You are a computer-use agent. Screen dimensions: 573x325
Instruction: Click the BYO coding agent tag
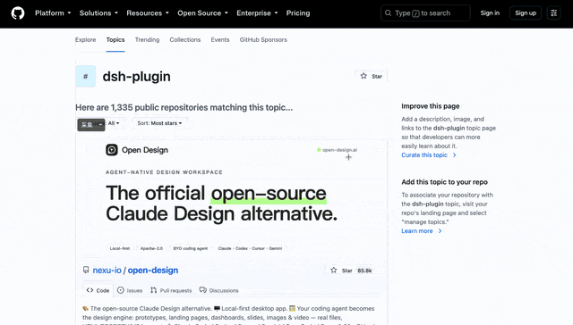(x=191, y=248)
